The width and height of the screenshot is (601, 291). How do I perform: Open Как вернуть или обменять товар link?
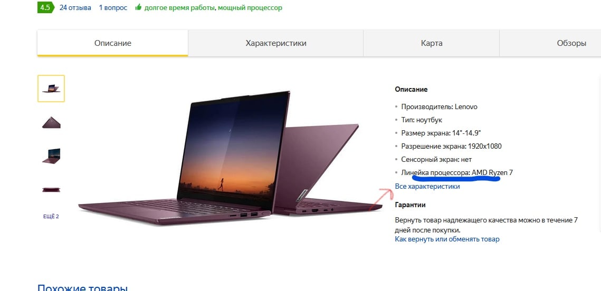pyautogui.click(x=447, y=239)
